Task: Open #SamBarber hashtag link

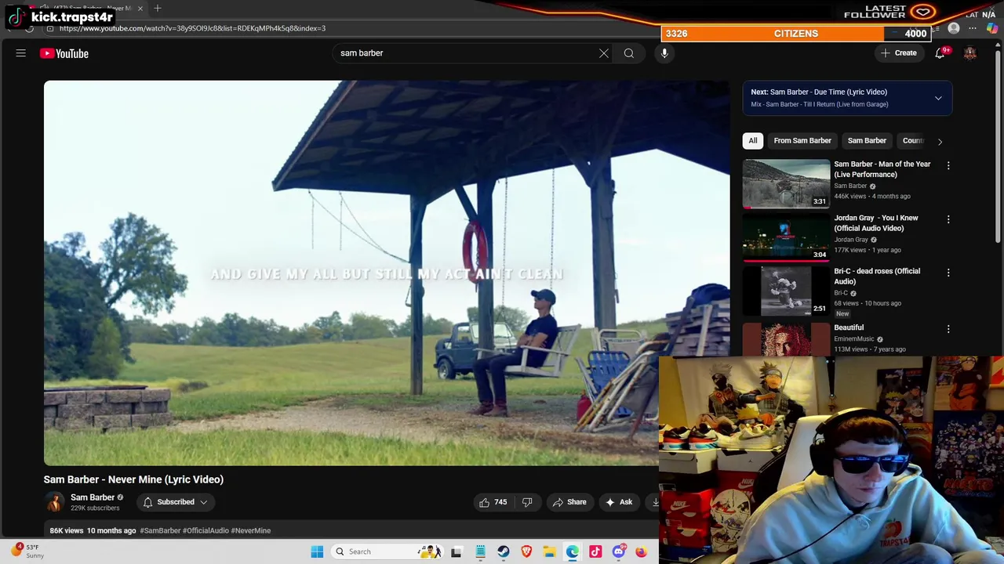Action: tap(160, 530)
